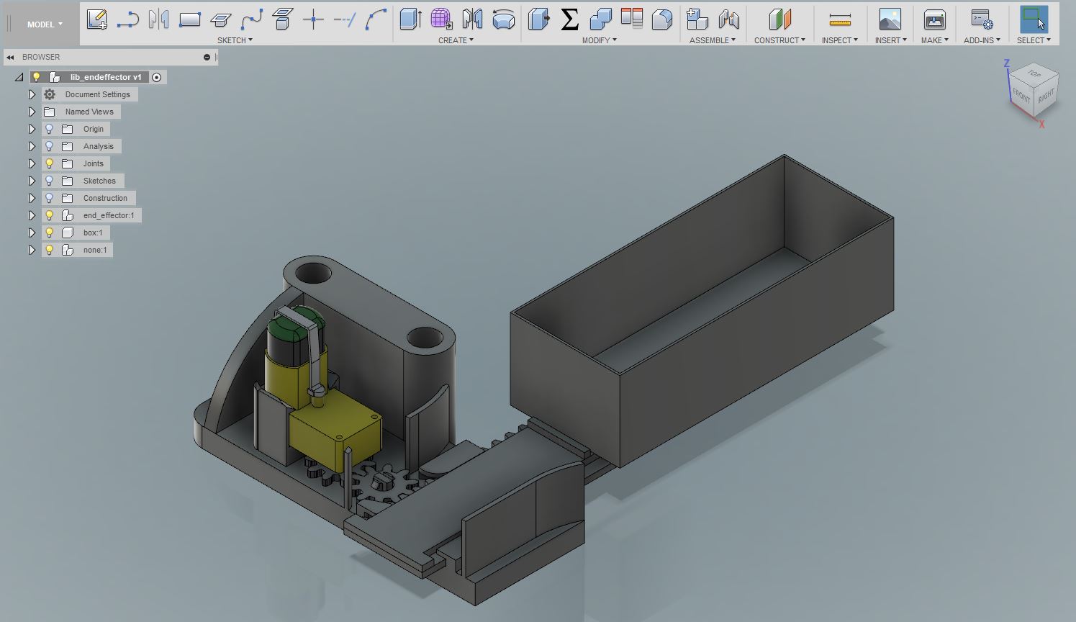Open the MODEL workspace dropdown

coord(45,24)
